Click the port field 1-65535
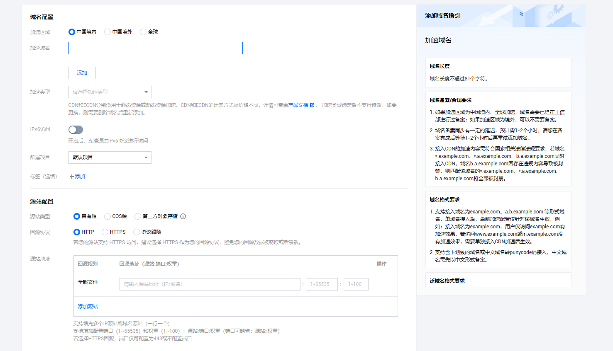The height and width of the screenshot is (351, 613). click(322, 284)
